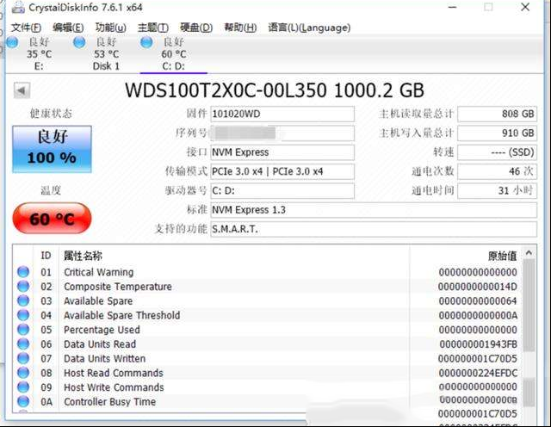This screenshot has height=427, width=551.
Task: Open the 帮助(H) menu
Action: point(240,28)
